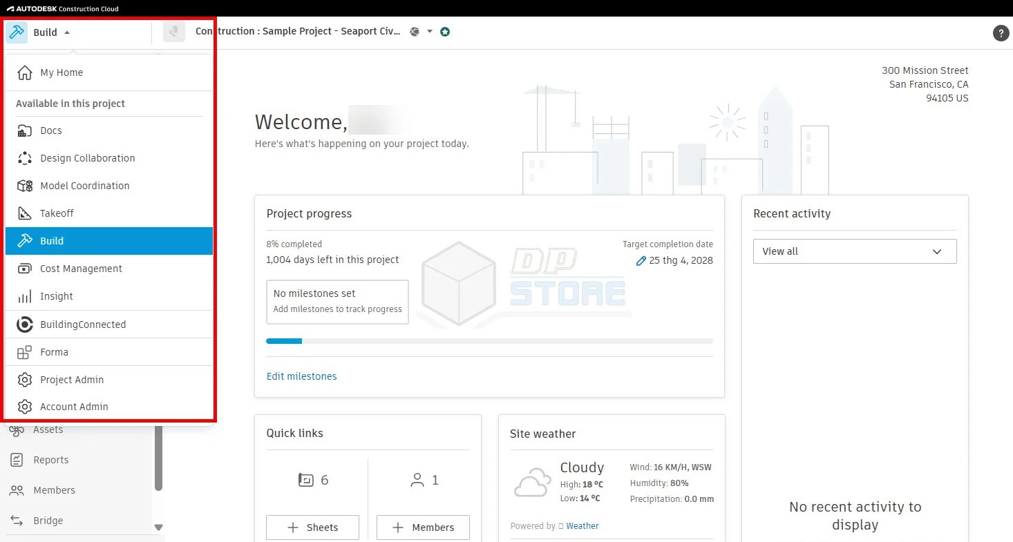Select Takeoff in the product list
This screenshot has height=542, width=1013.
click(109, 213)
